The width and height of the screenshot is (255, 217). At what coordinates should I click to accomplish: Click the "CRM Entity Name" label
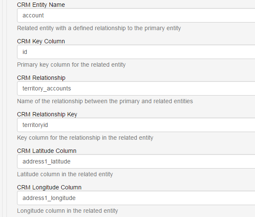point(41,5)
